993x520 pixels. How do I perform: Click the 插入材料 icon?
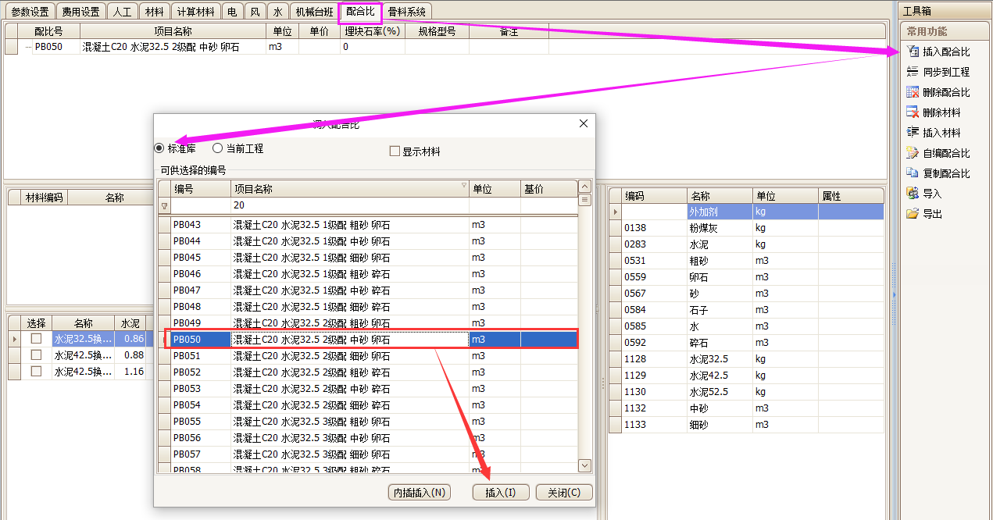[x=912, y=133]
